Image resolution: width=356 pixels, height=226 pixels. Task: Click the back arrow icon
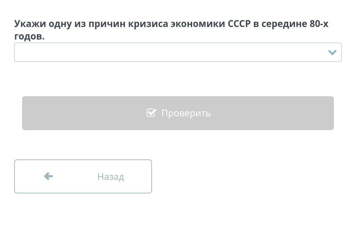(x=48, y=176)
